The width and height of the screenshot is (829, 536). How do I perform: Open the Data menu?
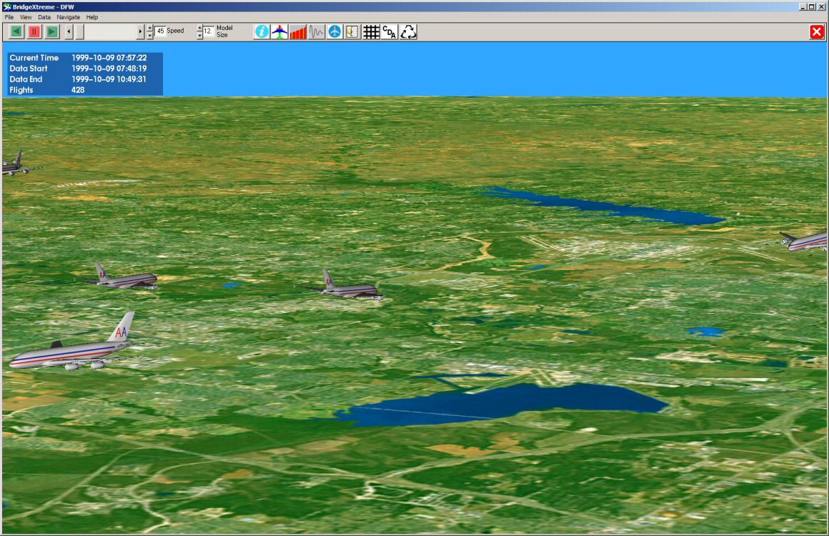point(44,17)
